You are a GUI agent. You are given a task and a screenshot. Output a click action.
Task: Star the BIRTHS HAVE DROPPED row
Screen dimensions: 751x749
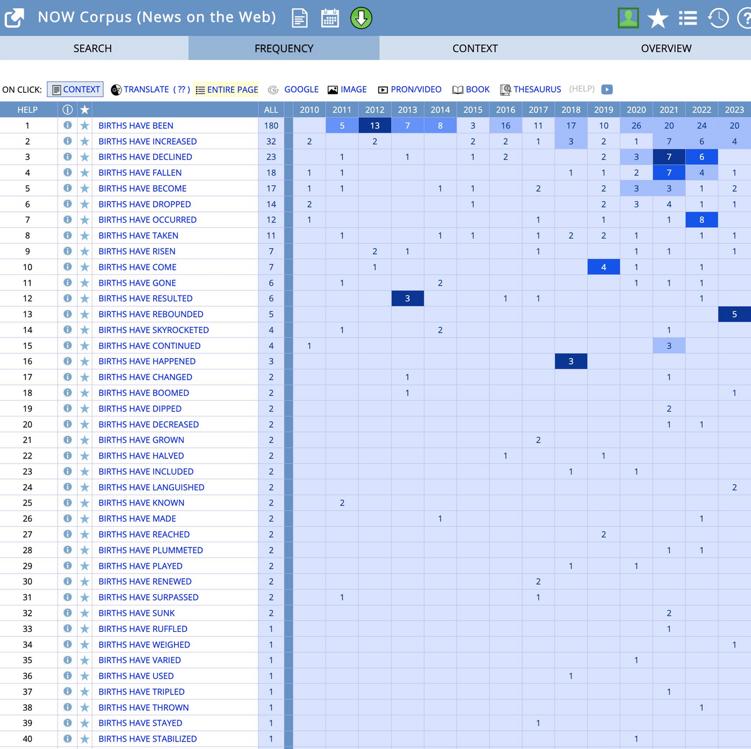coord(84,204)
